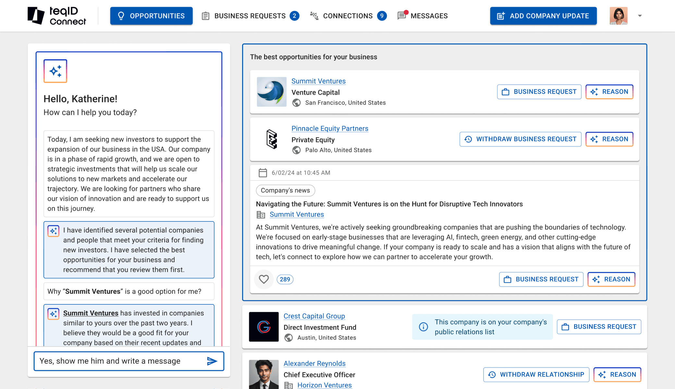The width and height of the screenshot is (675, 389).
Task: Open Crest Capital Group link
Action: point(314,316)
